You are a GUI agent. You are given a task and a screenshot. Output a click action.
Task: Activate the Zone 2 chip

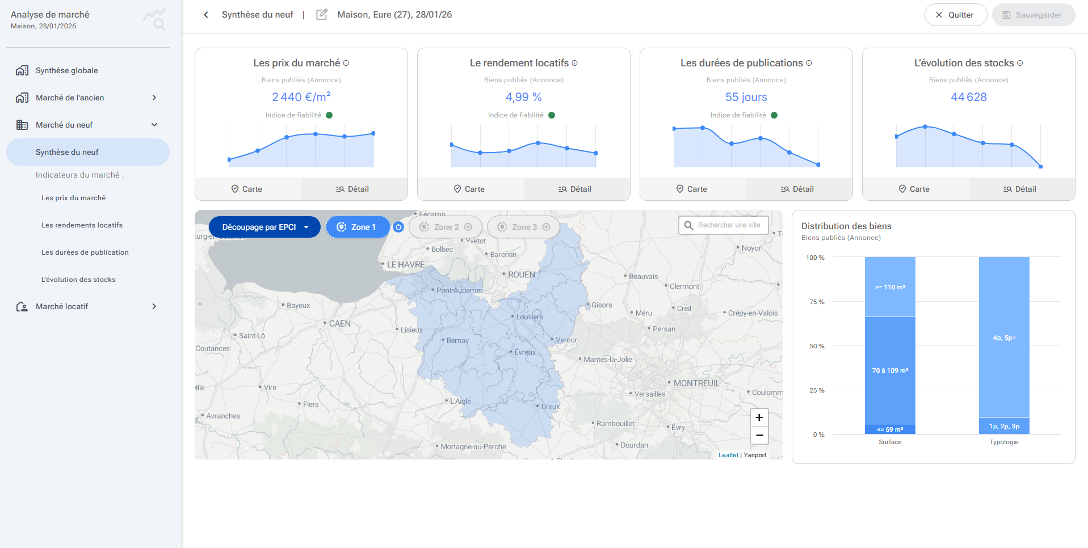pos(446,227)
